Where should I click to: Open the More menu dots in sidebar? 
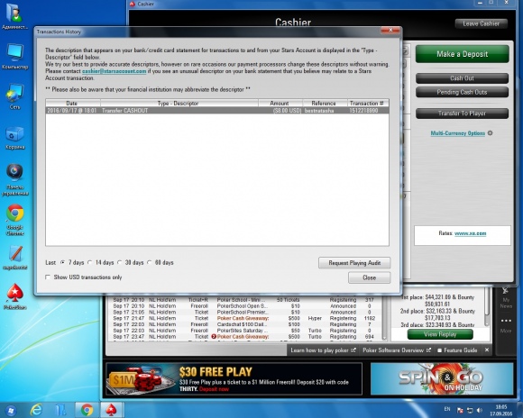click(x=506, y=321)
